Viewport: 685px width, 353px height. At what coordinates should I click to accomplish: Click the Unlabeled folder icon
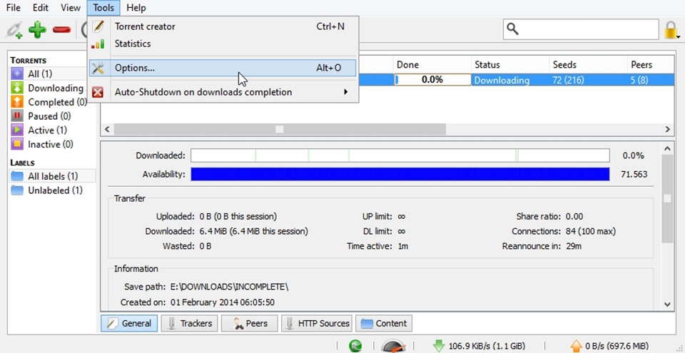pyautogui.click(x=17, y=190)
